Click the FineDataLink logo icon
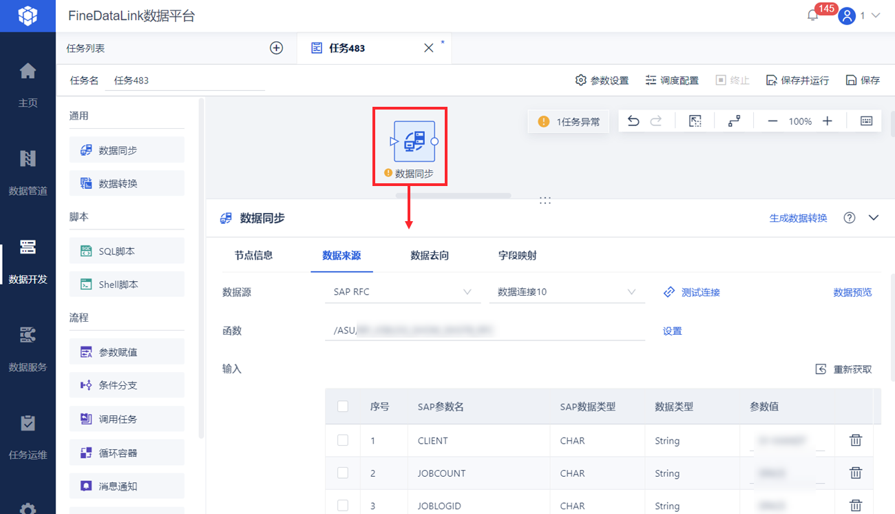 click(28, 16)
